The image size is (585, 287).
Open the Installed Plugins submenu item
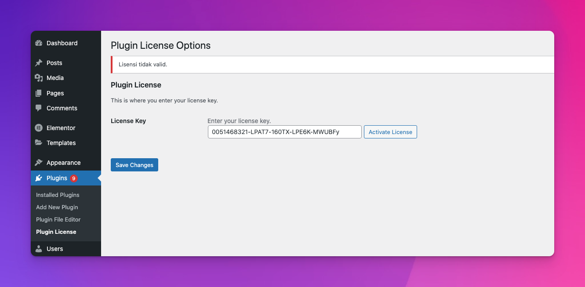pos(58,195)
